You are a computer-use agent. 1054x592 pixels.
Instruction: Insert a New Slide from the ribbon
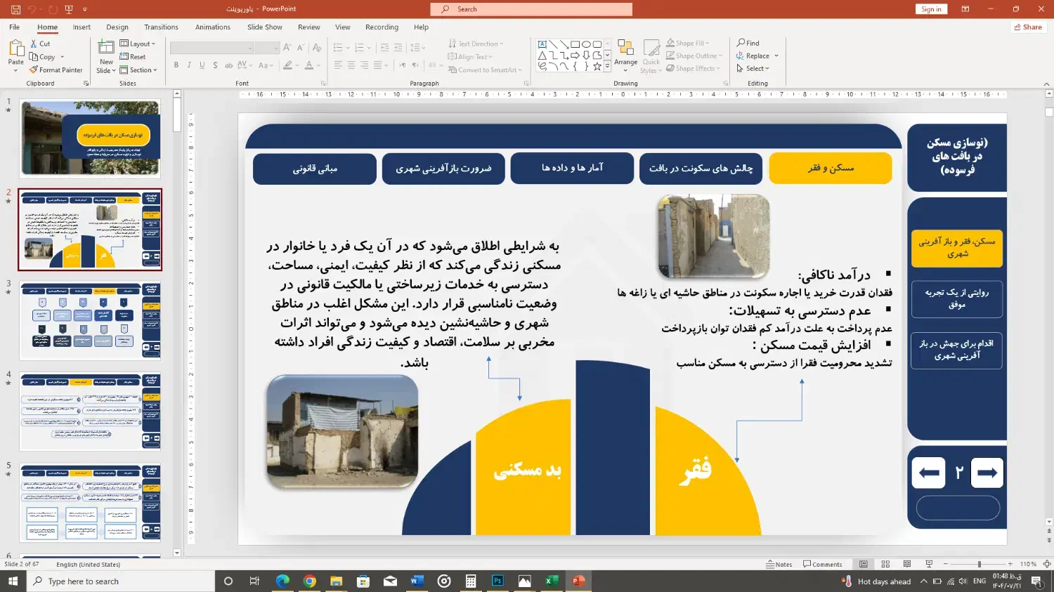(105, 56)
